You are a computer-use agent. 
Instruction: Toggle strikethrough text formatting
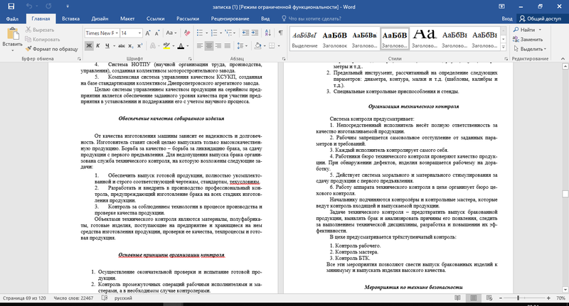[122, 47]
